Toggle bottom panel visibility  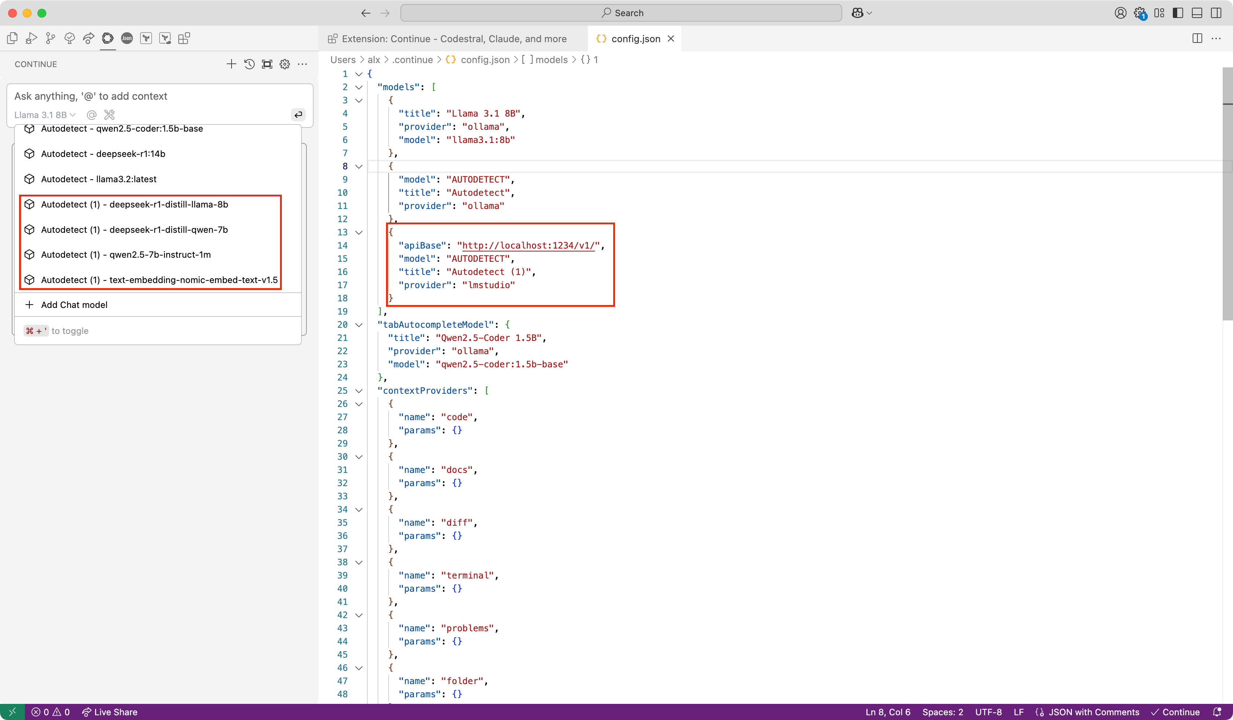pos(1197,13)
